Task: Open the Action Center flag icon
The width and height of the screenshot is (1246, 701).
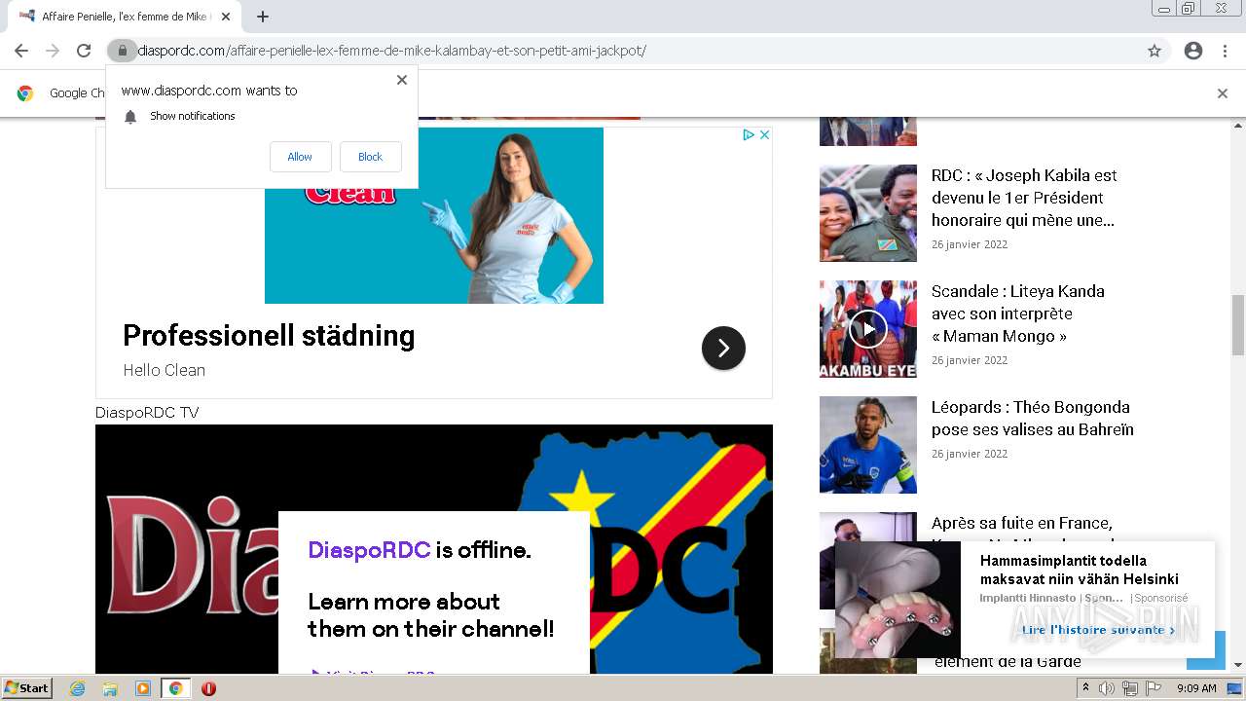Action: 1154,688
